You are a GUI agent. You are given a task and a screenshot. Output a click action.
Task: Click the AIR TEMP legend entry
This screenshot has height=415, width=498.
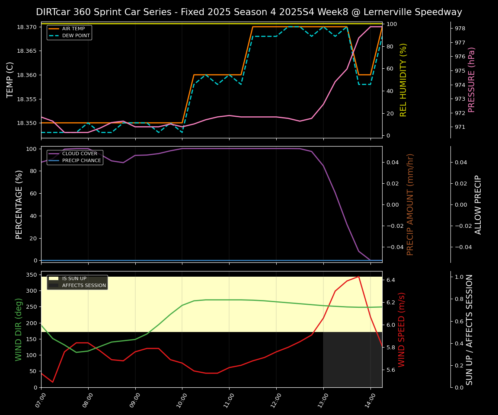pos(73,29)
